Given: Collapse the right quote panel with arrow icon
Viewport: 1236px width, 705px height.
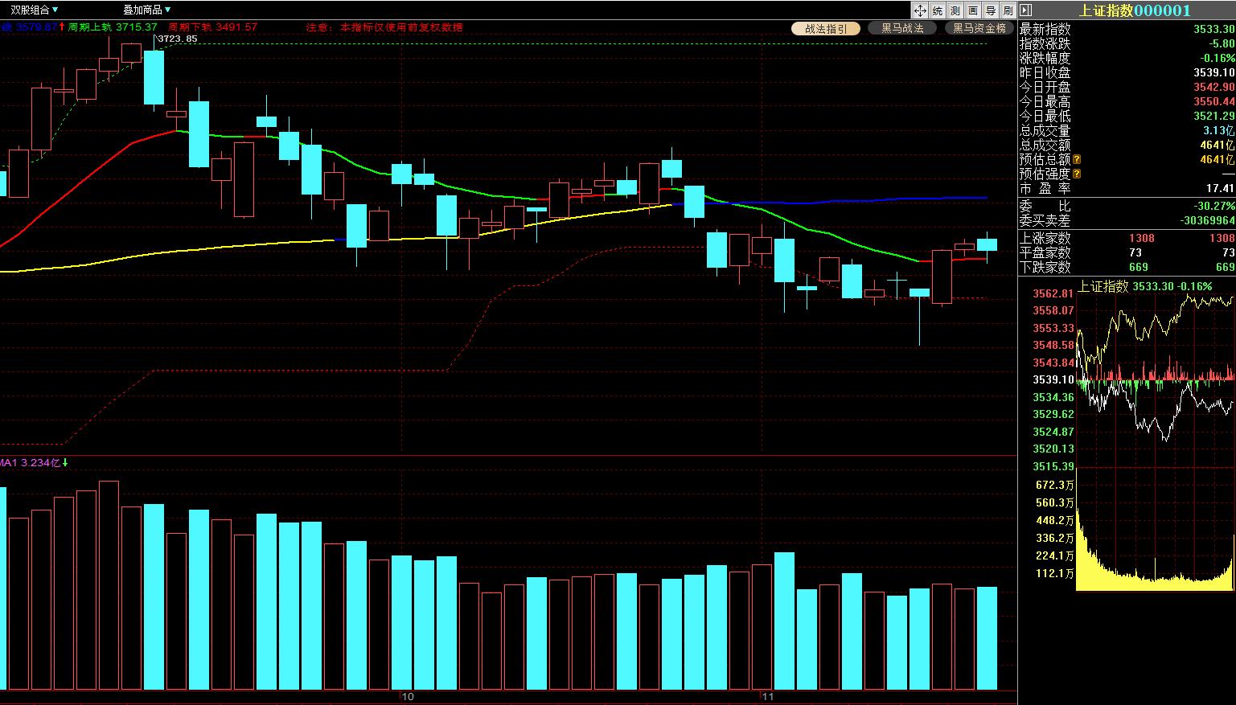Looking at the screenshot, I should pos(1025,10).
